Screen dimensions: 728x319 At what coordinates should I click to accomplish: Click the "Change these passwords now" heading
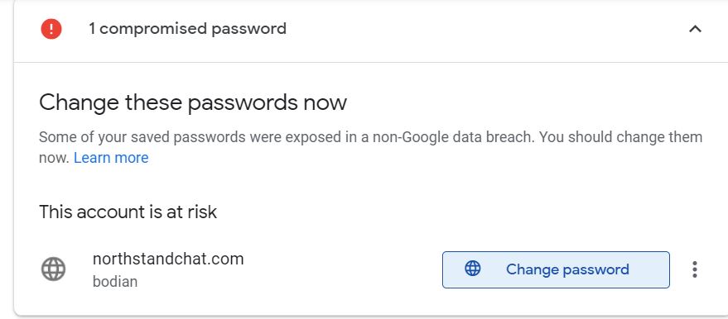[x=193, y=102]
